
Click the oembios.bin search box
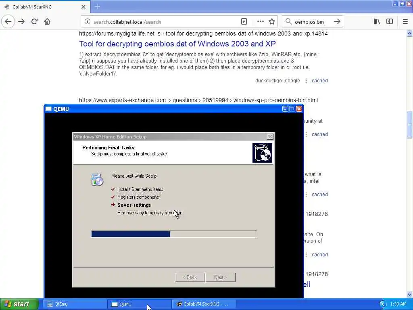tap(313, 22)
